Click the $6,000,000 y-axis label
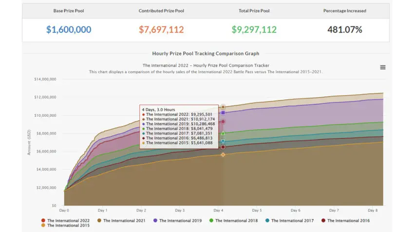The height and width of the screenshot is (232, 414). pyautogui.click(x=46, y=151)
